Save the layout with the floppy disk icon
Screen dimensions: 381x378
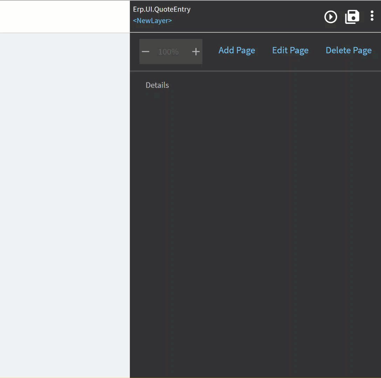[352, 16]
